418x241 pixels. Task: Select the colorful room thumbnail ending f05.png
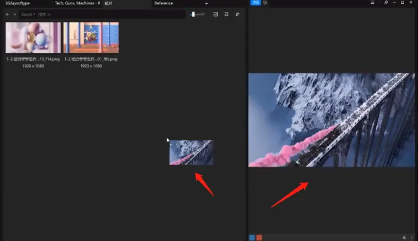tap(91, 37)
